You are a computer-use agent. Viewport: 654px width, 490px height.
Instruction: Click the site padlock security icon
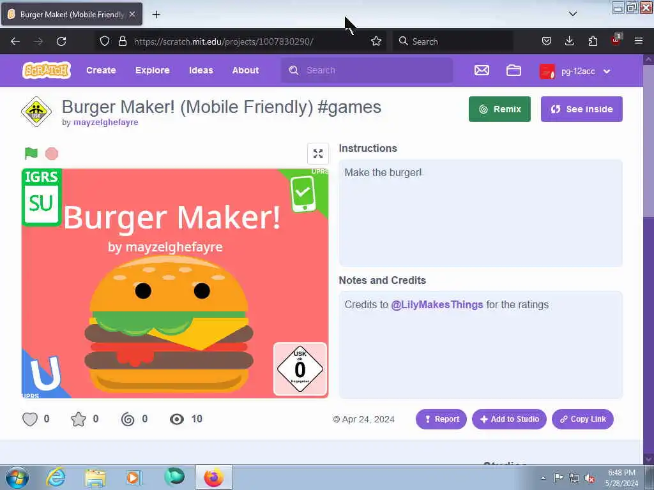[122, 41]
